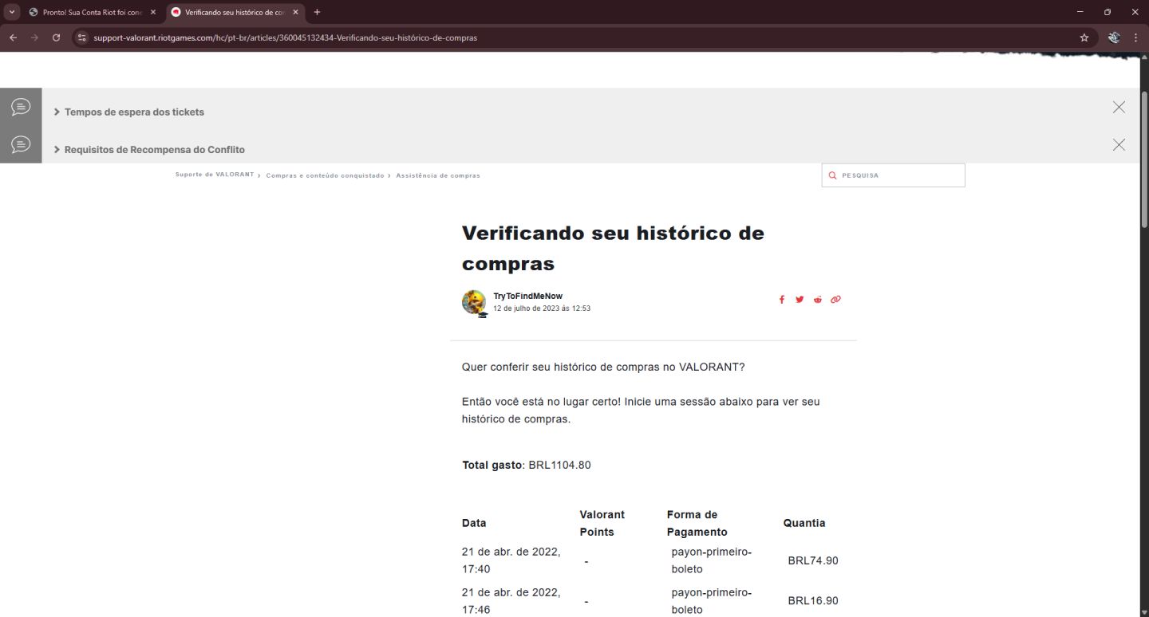The image size is (1149, 617).
Task: Click Total gasto BRL1104.80 text
Action: [x=527, y=465]
